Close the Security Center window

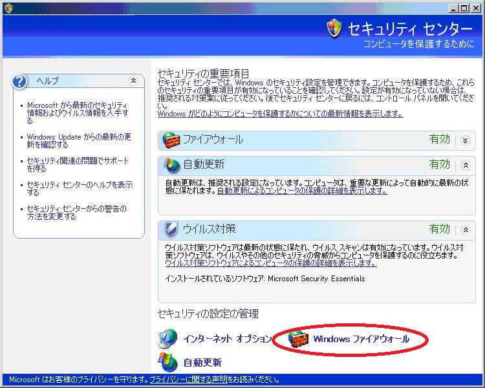pos(475,8)
